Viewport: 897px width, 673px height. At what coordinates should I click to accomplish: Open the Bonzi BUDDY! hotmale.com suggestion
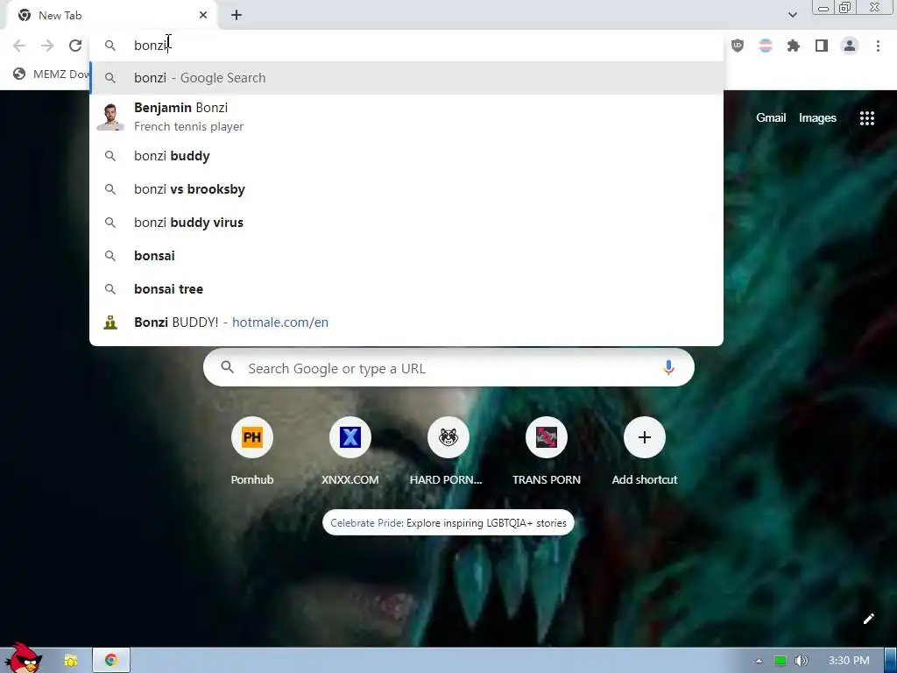pyautogui.click(x=406, y=322)
